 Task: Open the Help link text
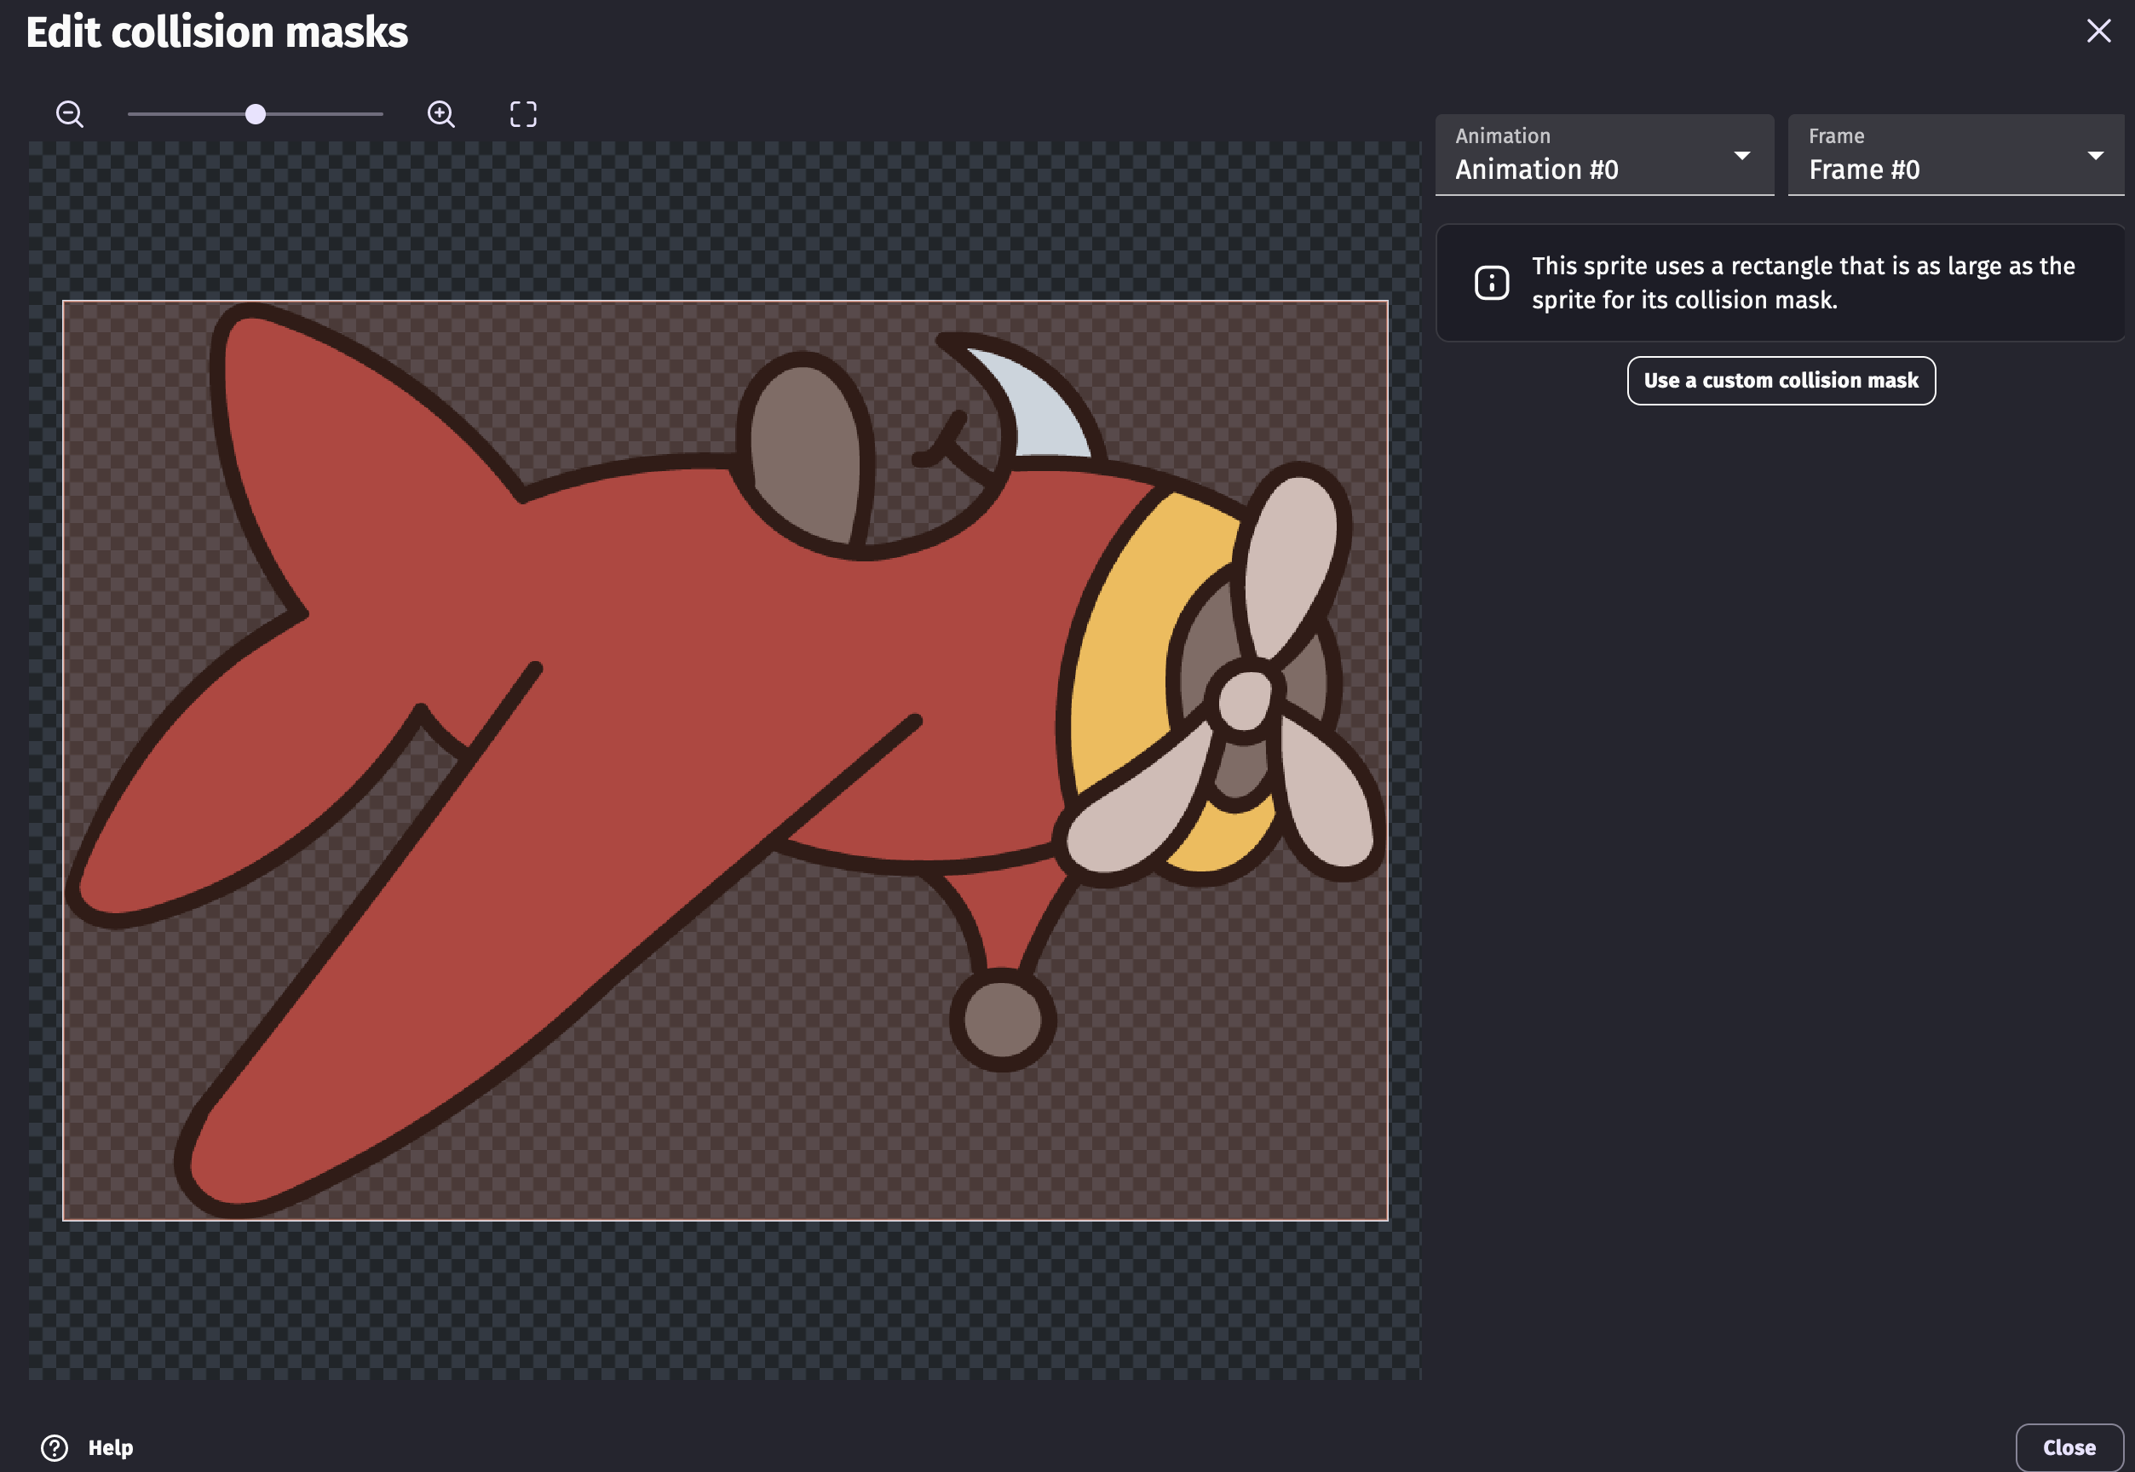[x=111, y=1447]
